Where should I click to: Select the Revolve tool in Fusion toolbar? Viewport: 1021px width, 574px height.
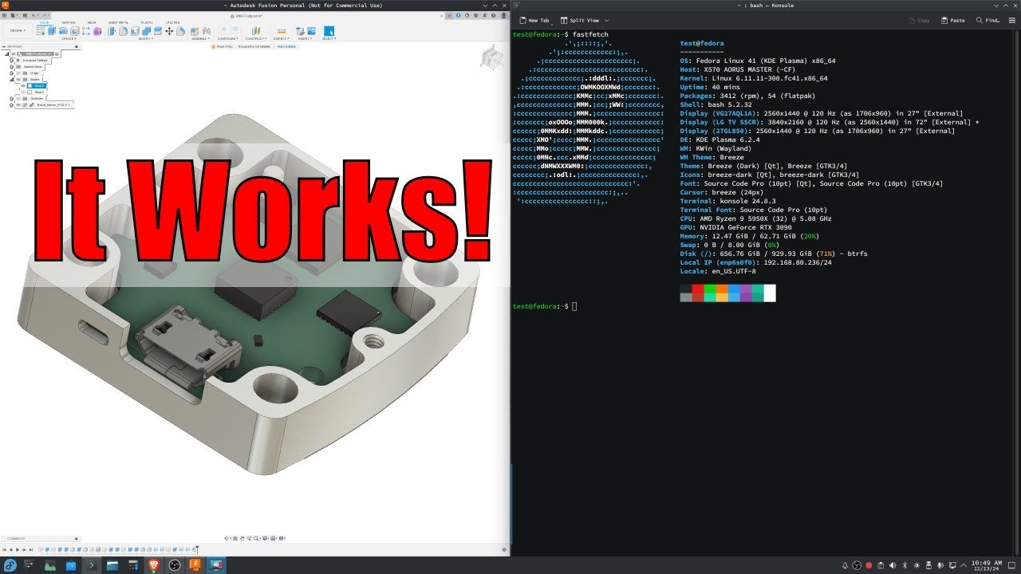(x=63, y=31)
